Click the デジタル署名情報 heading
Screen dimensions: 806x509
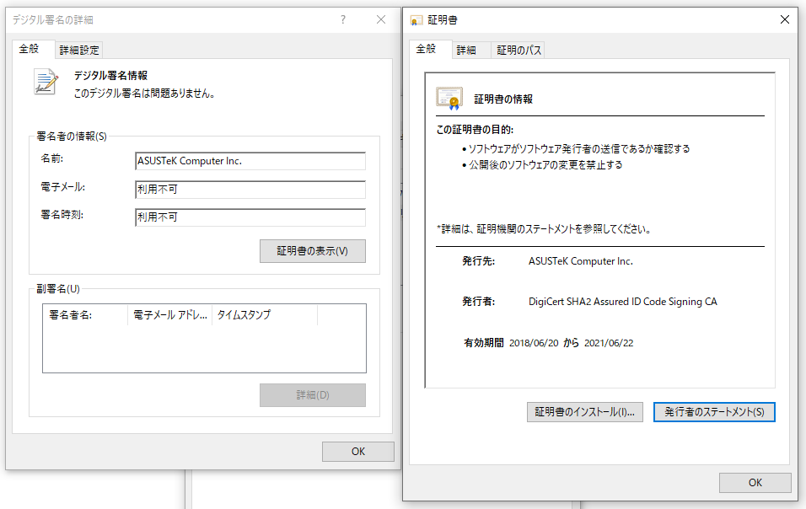tap(110, 76)
